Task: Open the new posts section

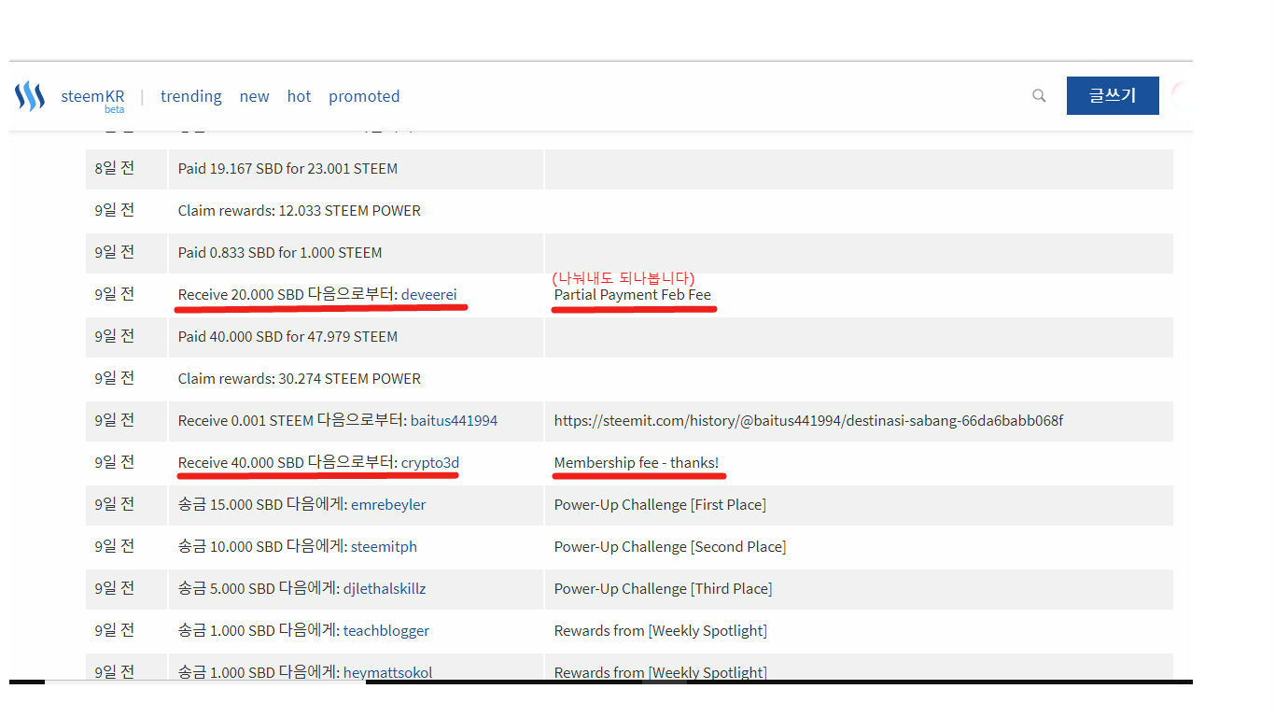Action: pyautogui.click(x=254, y=96)
